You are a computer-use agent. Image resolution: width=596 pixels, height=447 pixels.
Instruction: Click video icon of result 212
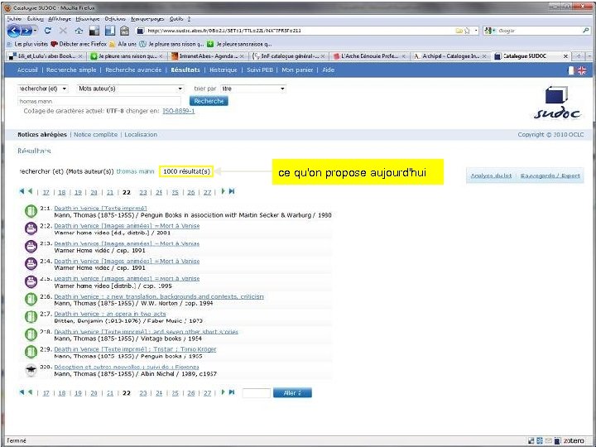(x=31, y=228)
